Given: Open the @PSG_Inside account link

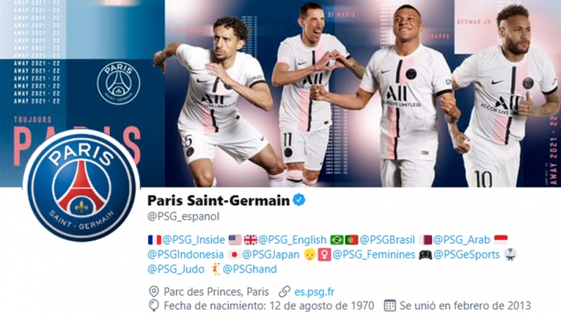Looking at the screenshot, I should (194, 239).
